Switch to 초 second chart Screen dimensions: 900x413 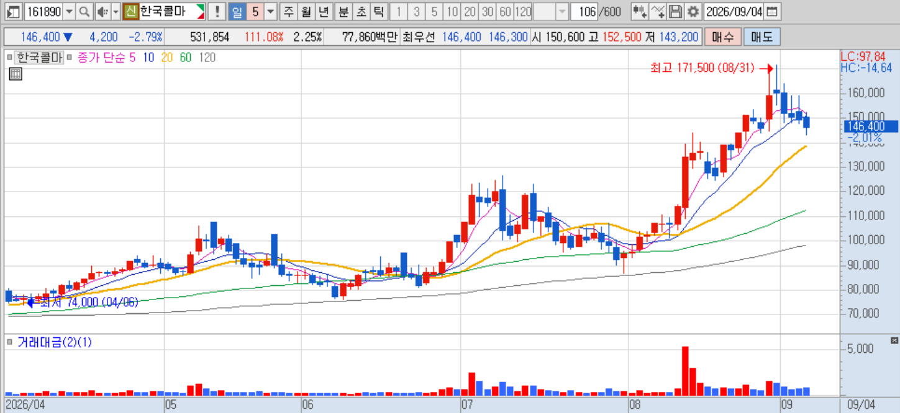361,11
